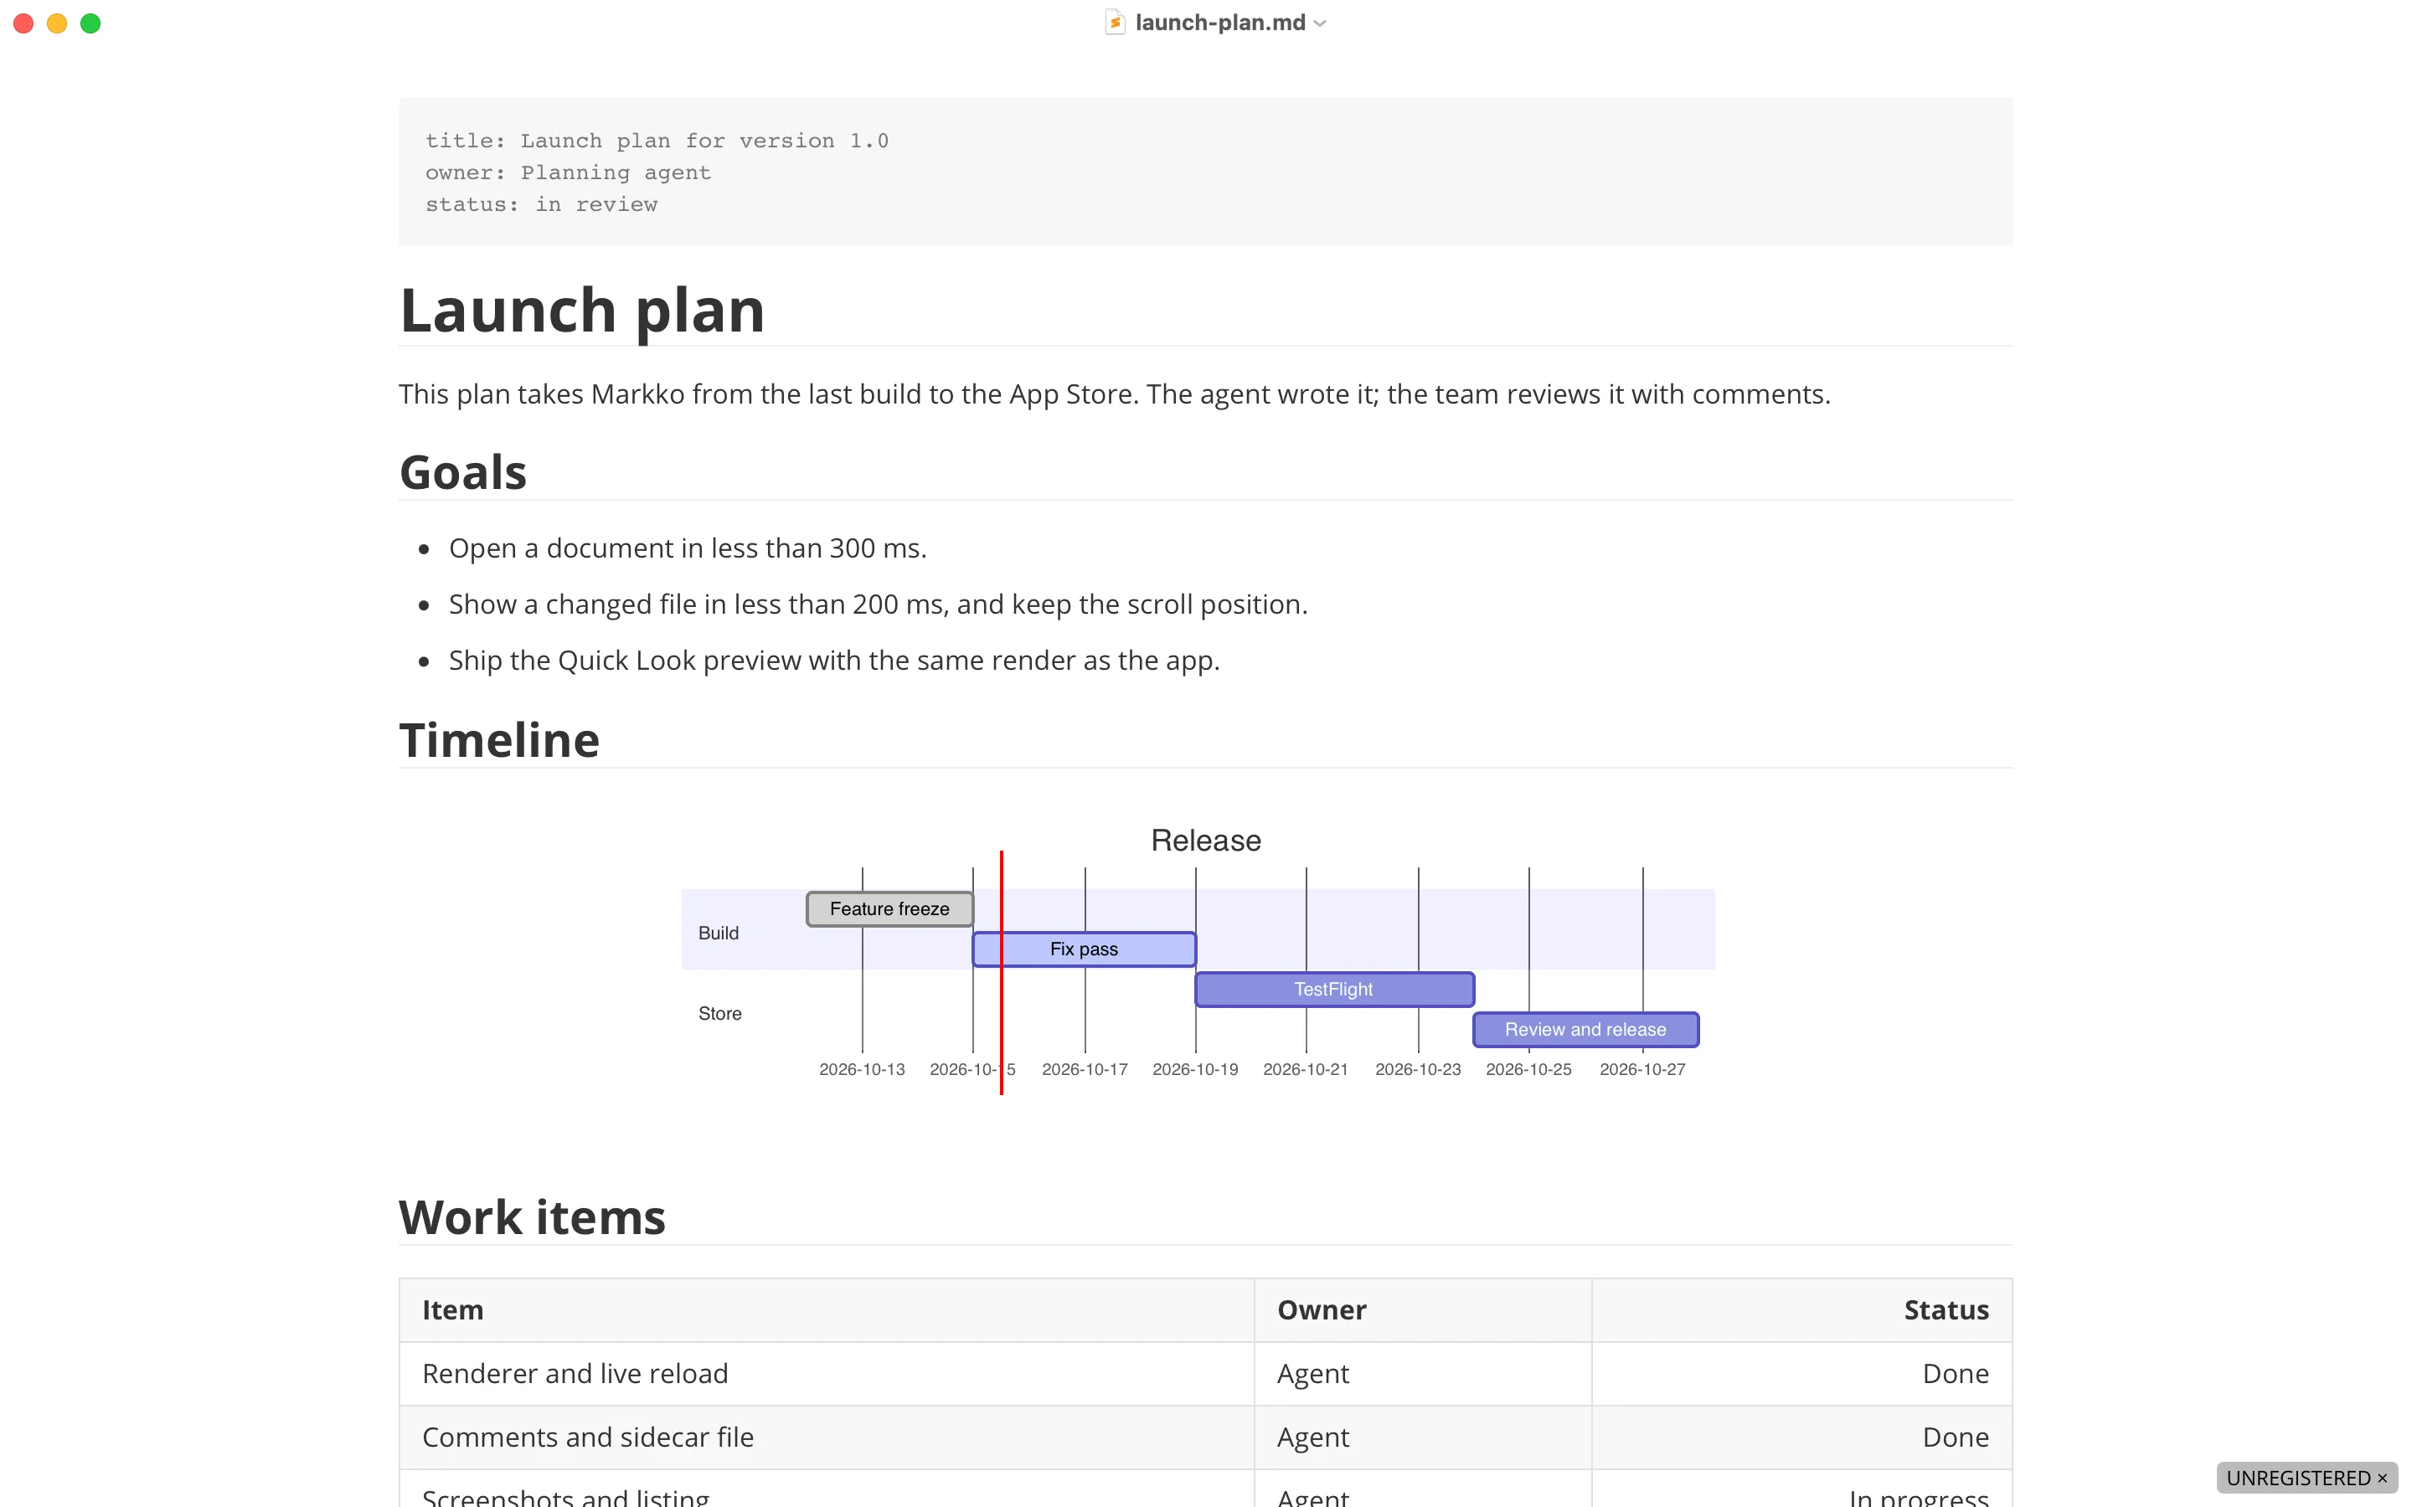2412x1507 pixels.
Task: Click the 'owner: Planning agent' front matter line
Action: (x=568, y=172)
